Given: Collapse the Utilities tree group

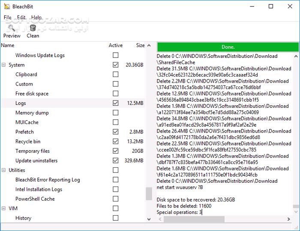Looking at the screenshot, I should pyautogui.click(x=3, y=170).
